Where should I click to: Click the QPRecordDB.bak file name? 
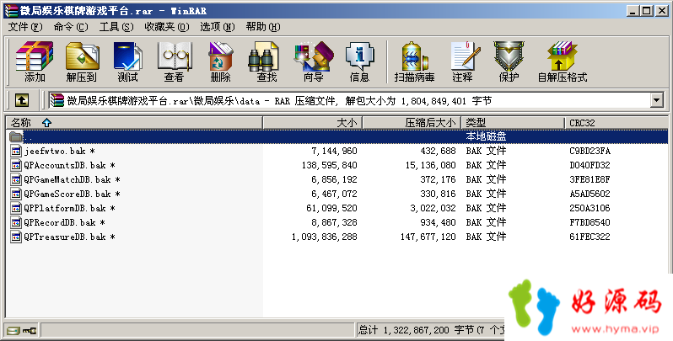click(60, 223)
